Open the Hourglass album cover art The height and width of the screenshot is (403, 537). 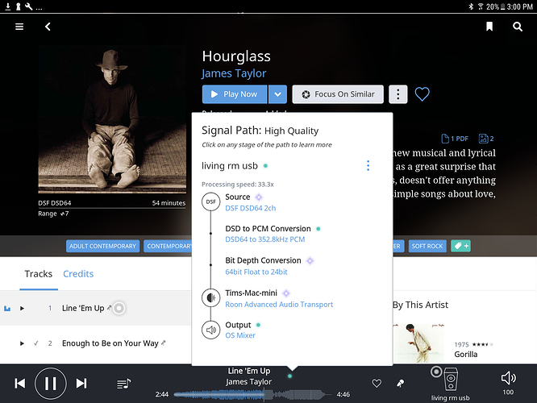coord(112,119)
